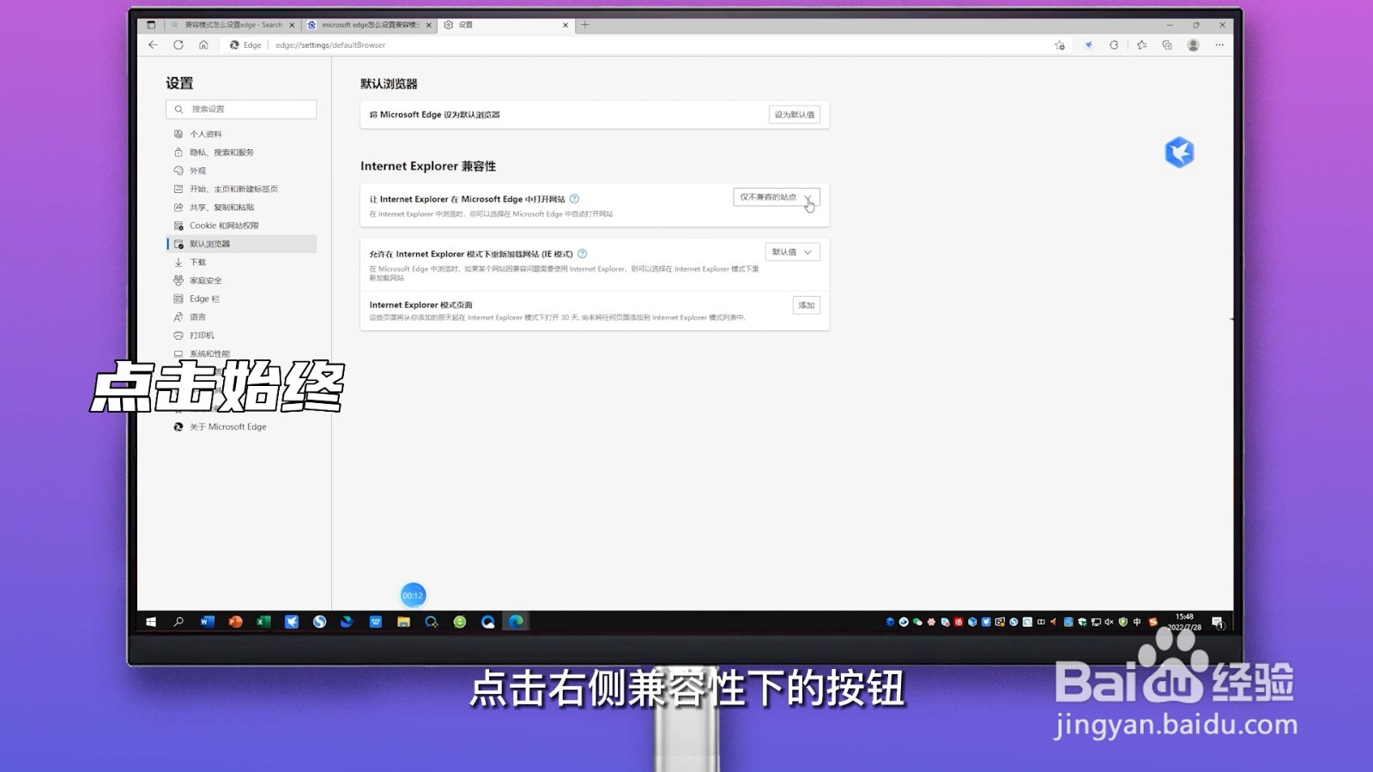1373x772 pixels.
Task: Switch to Microsoft Edge on the taskbar
Action: click(x=516, y=622)
